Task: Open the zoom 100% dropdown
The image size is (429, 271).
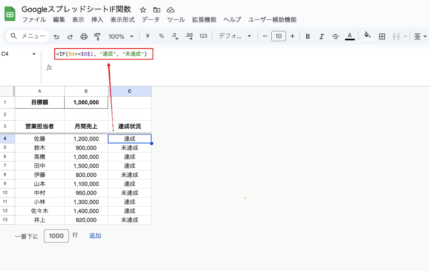Action: (x=121, y=36)
